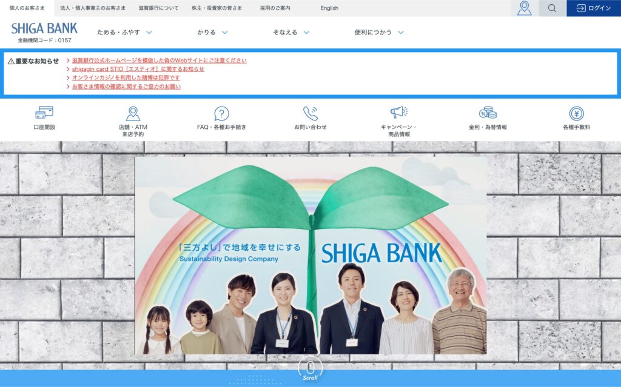Open the そなえる dropdown menu

291,32
